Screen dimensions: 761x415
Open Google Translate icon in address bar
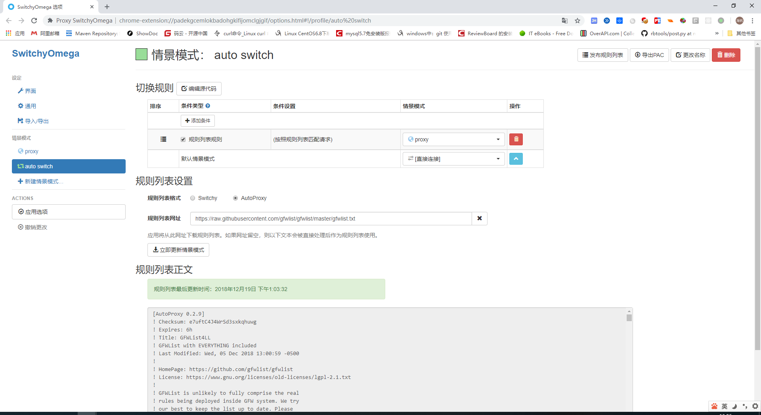click(x=564, y=20)
